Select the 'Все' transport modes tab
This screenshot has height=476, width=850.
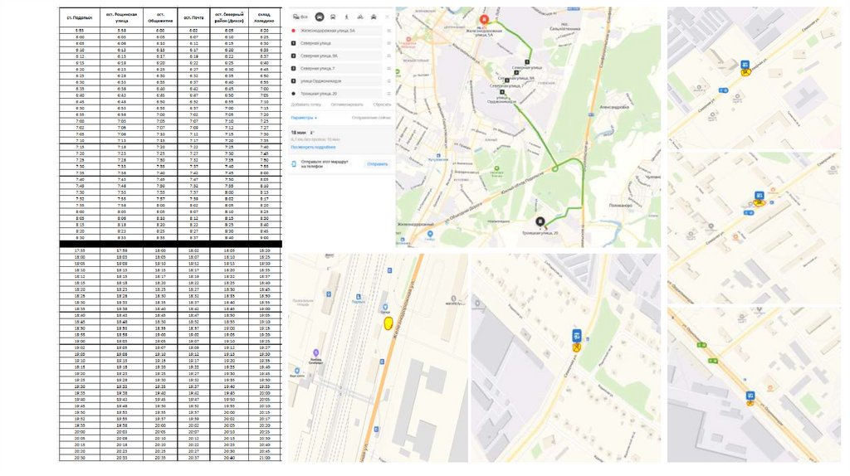point(300,17)
